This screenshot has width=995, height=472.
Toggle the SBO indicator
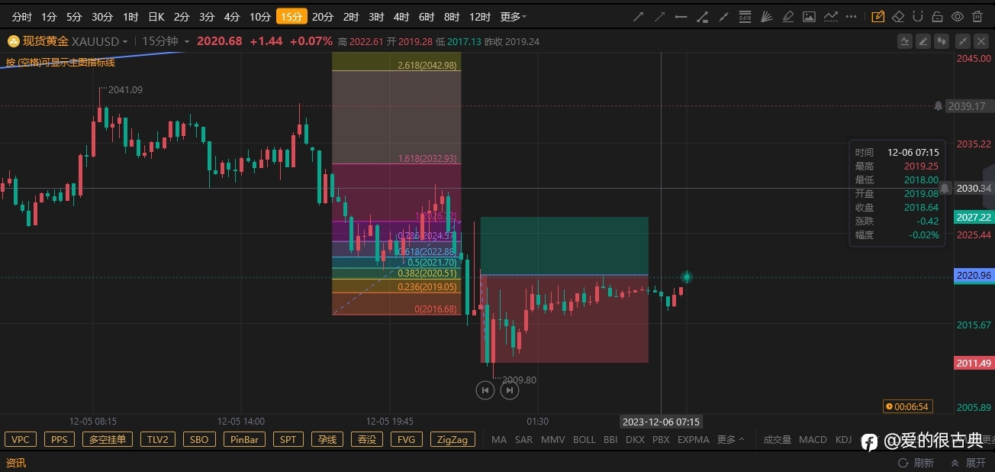(199, 439)
